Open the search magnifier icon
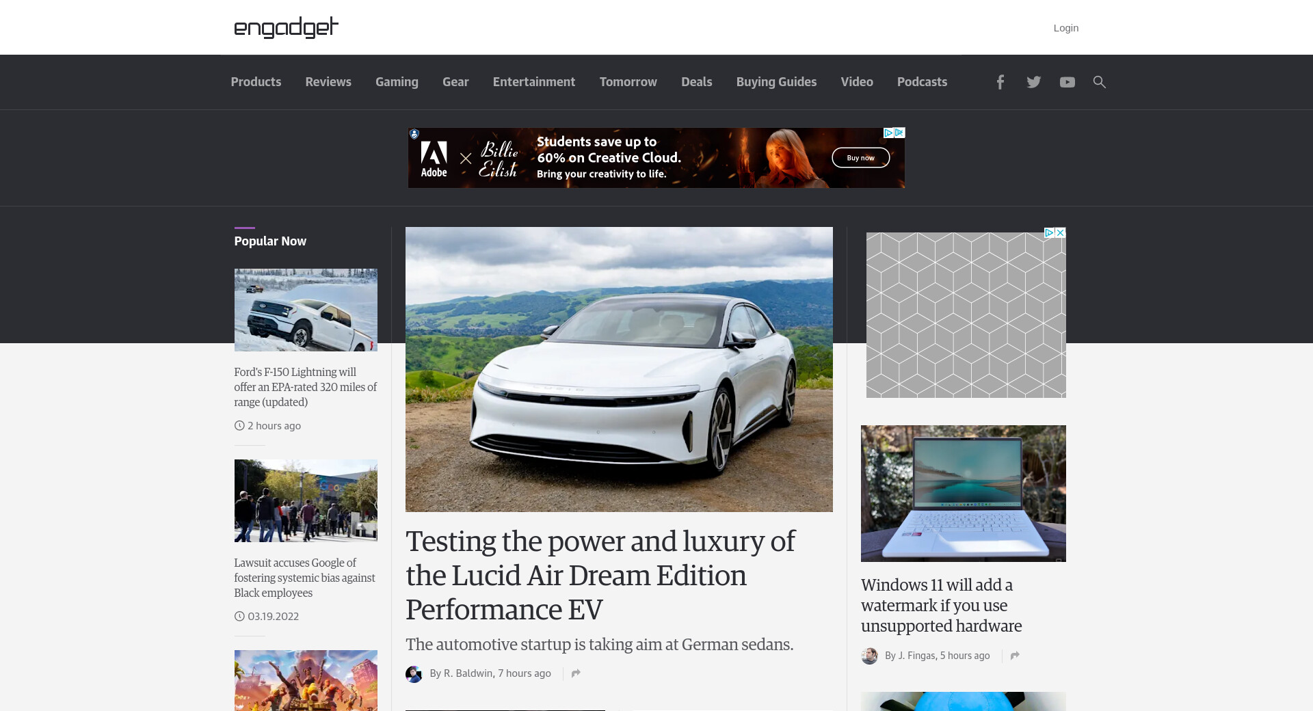 tap(1099, 82)
